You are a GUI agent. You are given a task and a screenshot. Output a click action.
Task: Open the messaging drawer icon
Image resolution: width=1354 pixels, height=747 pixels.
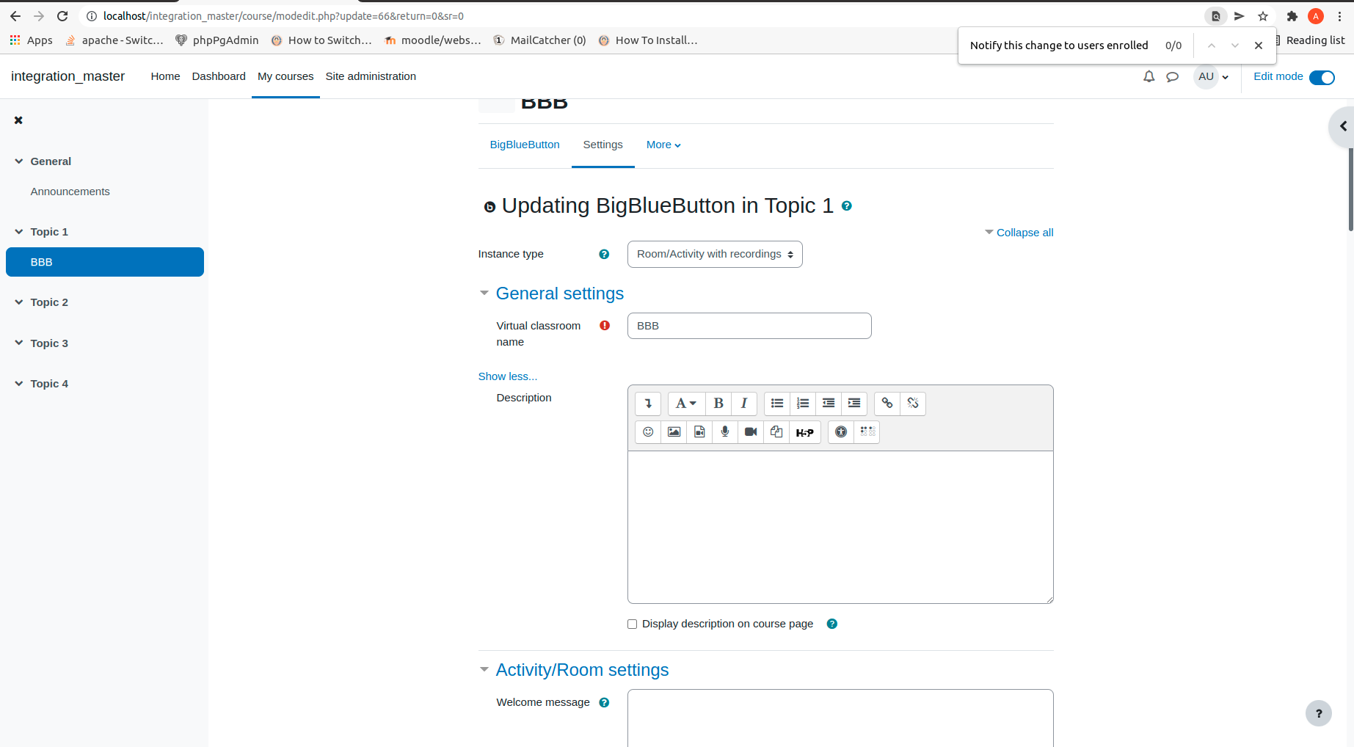pyautogui.click(x=1173, y=76)
